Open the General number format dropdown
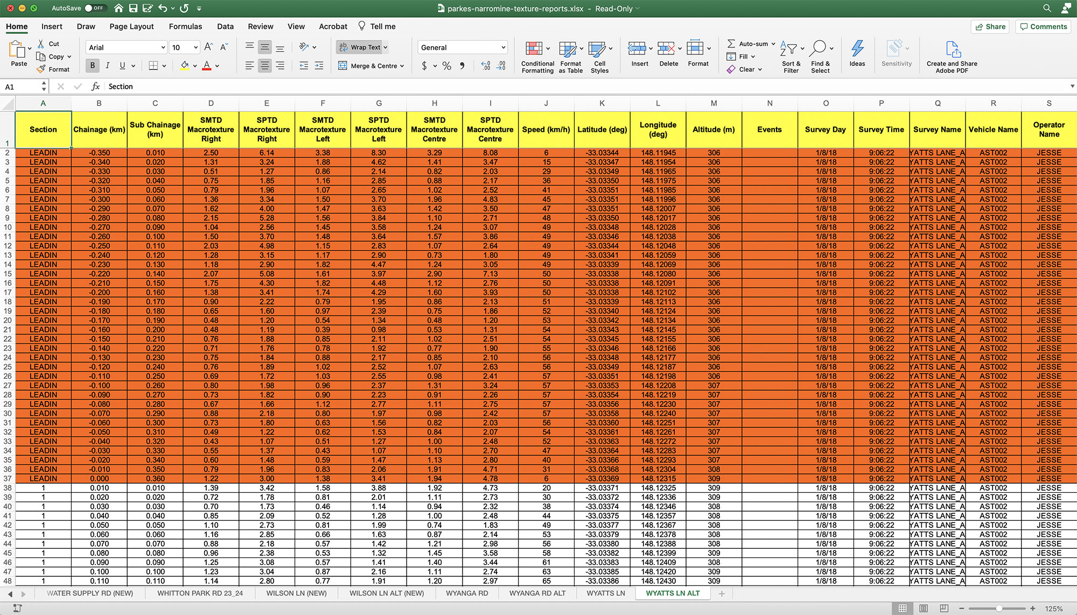The image size is (1077, 615). point(503,47)
